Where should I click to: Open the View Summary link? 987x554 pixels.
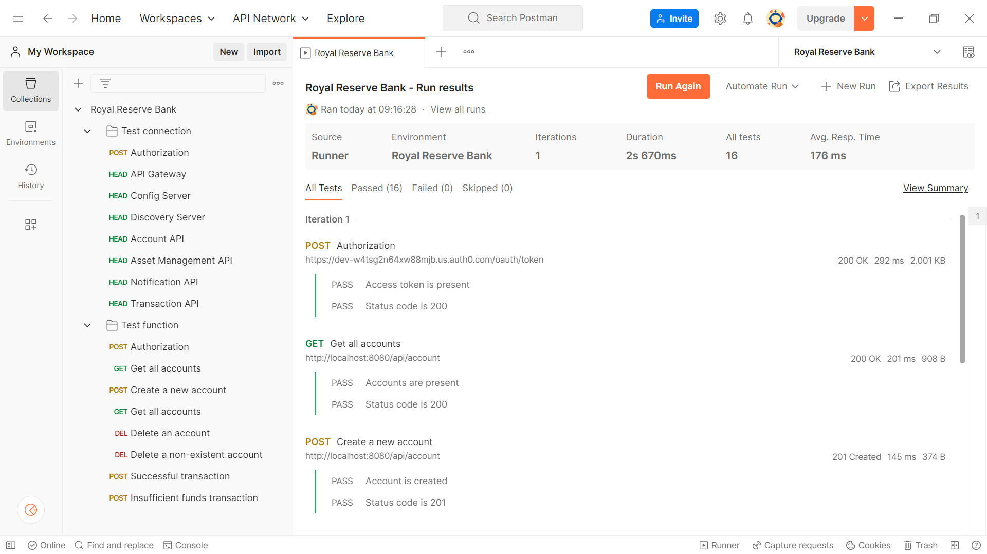(936, 188)
